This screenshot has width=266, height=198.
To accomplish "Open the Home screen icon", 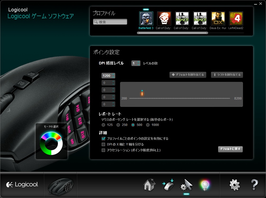I will point(149,185).
